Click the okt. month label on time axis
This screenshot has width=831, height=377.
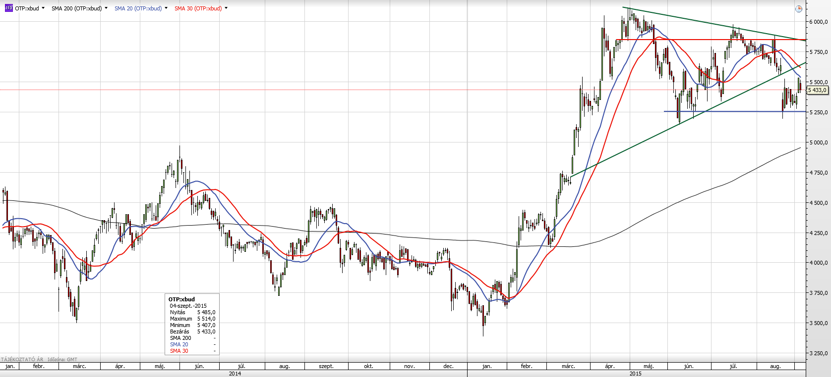click(368, 366)
